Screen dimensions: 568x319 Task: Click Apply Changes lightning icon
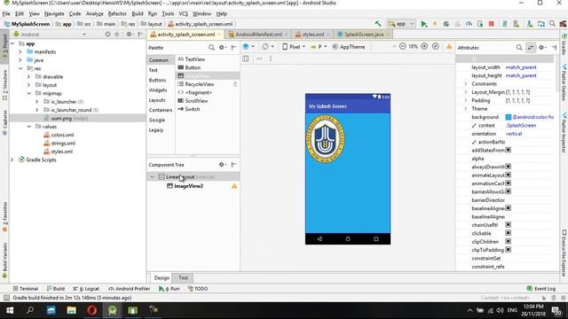tap(435, 24)
